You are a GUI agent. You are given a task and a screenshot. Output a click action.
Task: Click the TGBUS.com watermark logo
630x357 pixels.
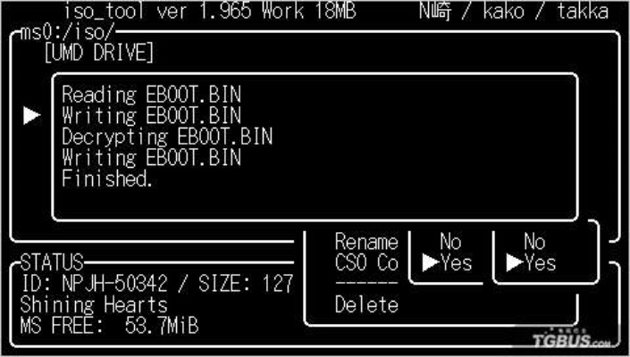tap(570, 339)
